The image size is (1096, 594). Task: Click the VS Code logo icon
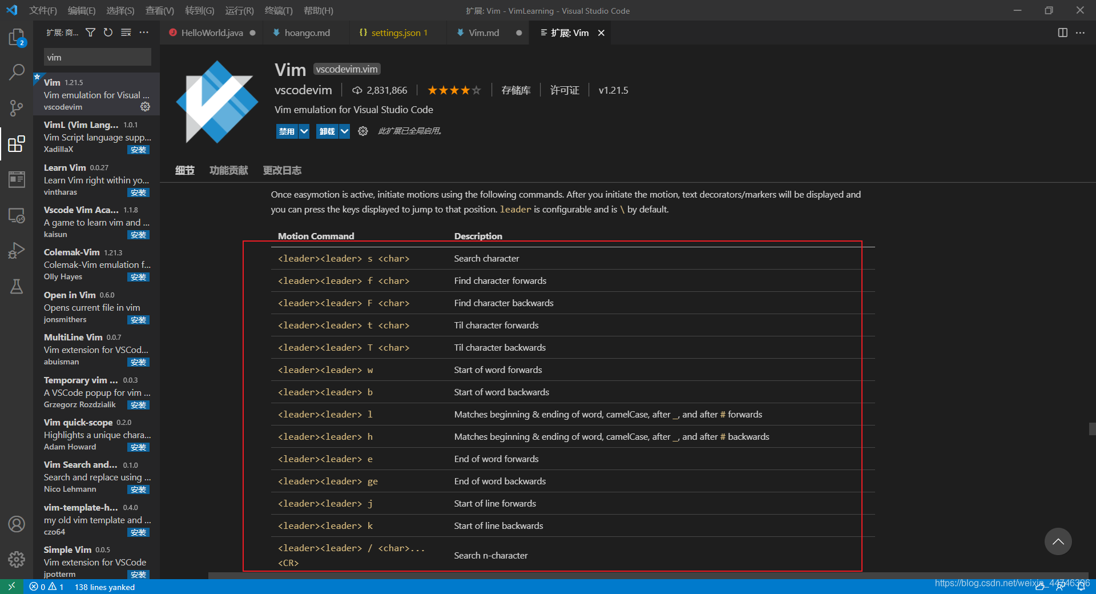[11, 10]
